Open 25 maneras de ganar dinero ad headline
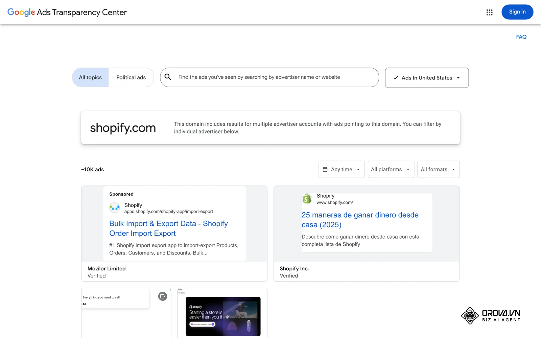This screenshot has height=338, width=541. tap(360, 220)
